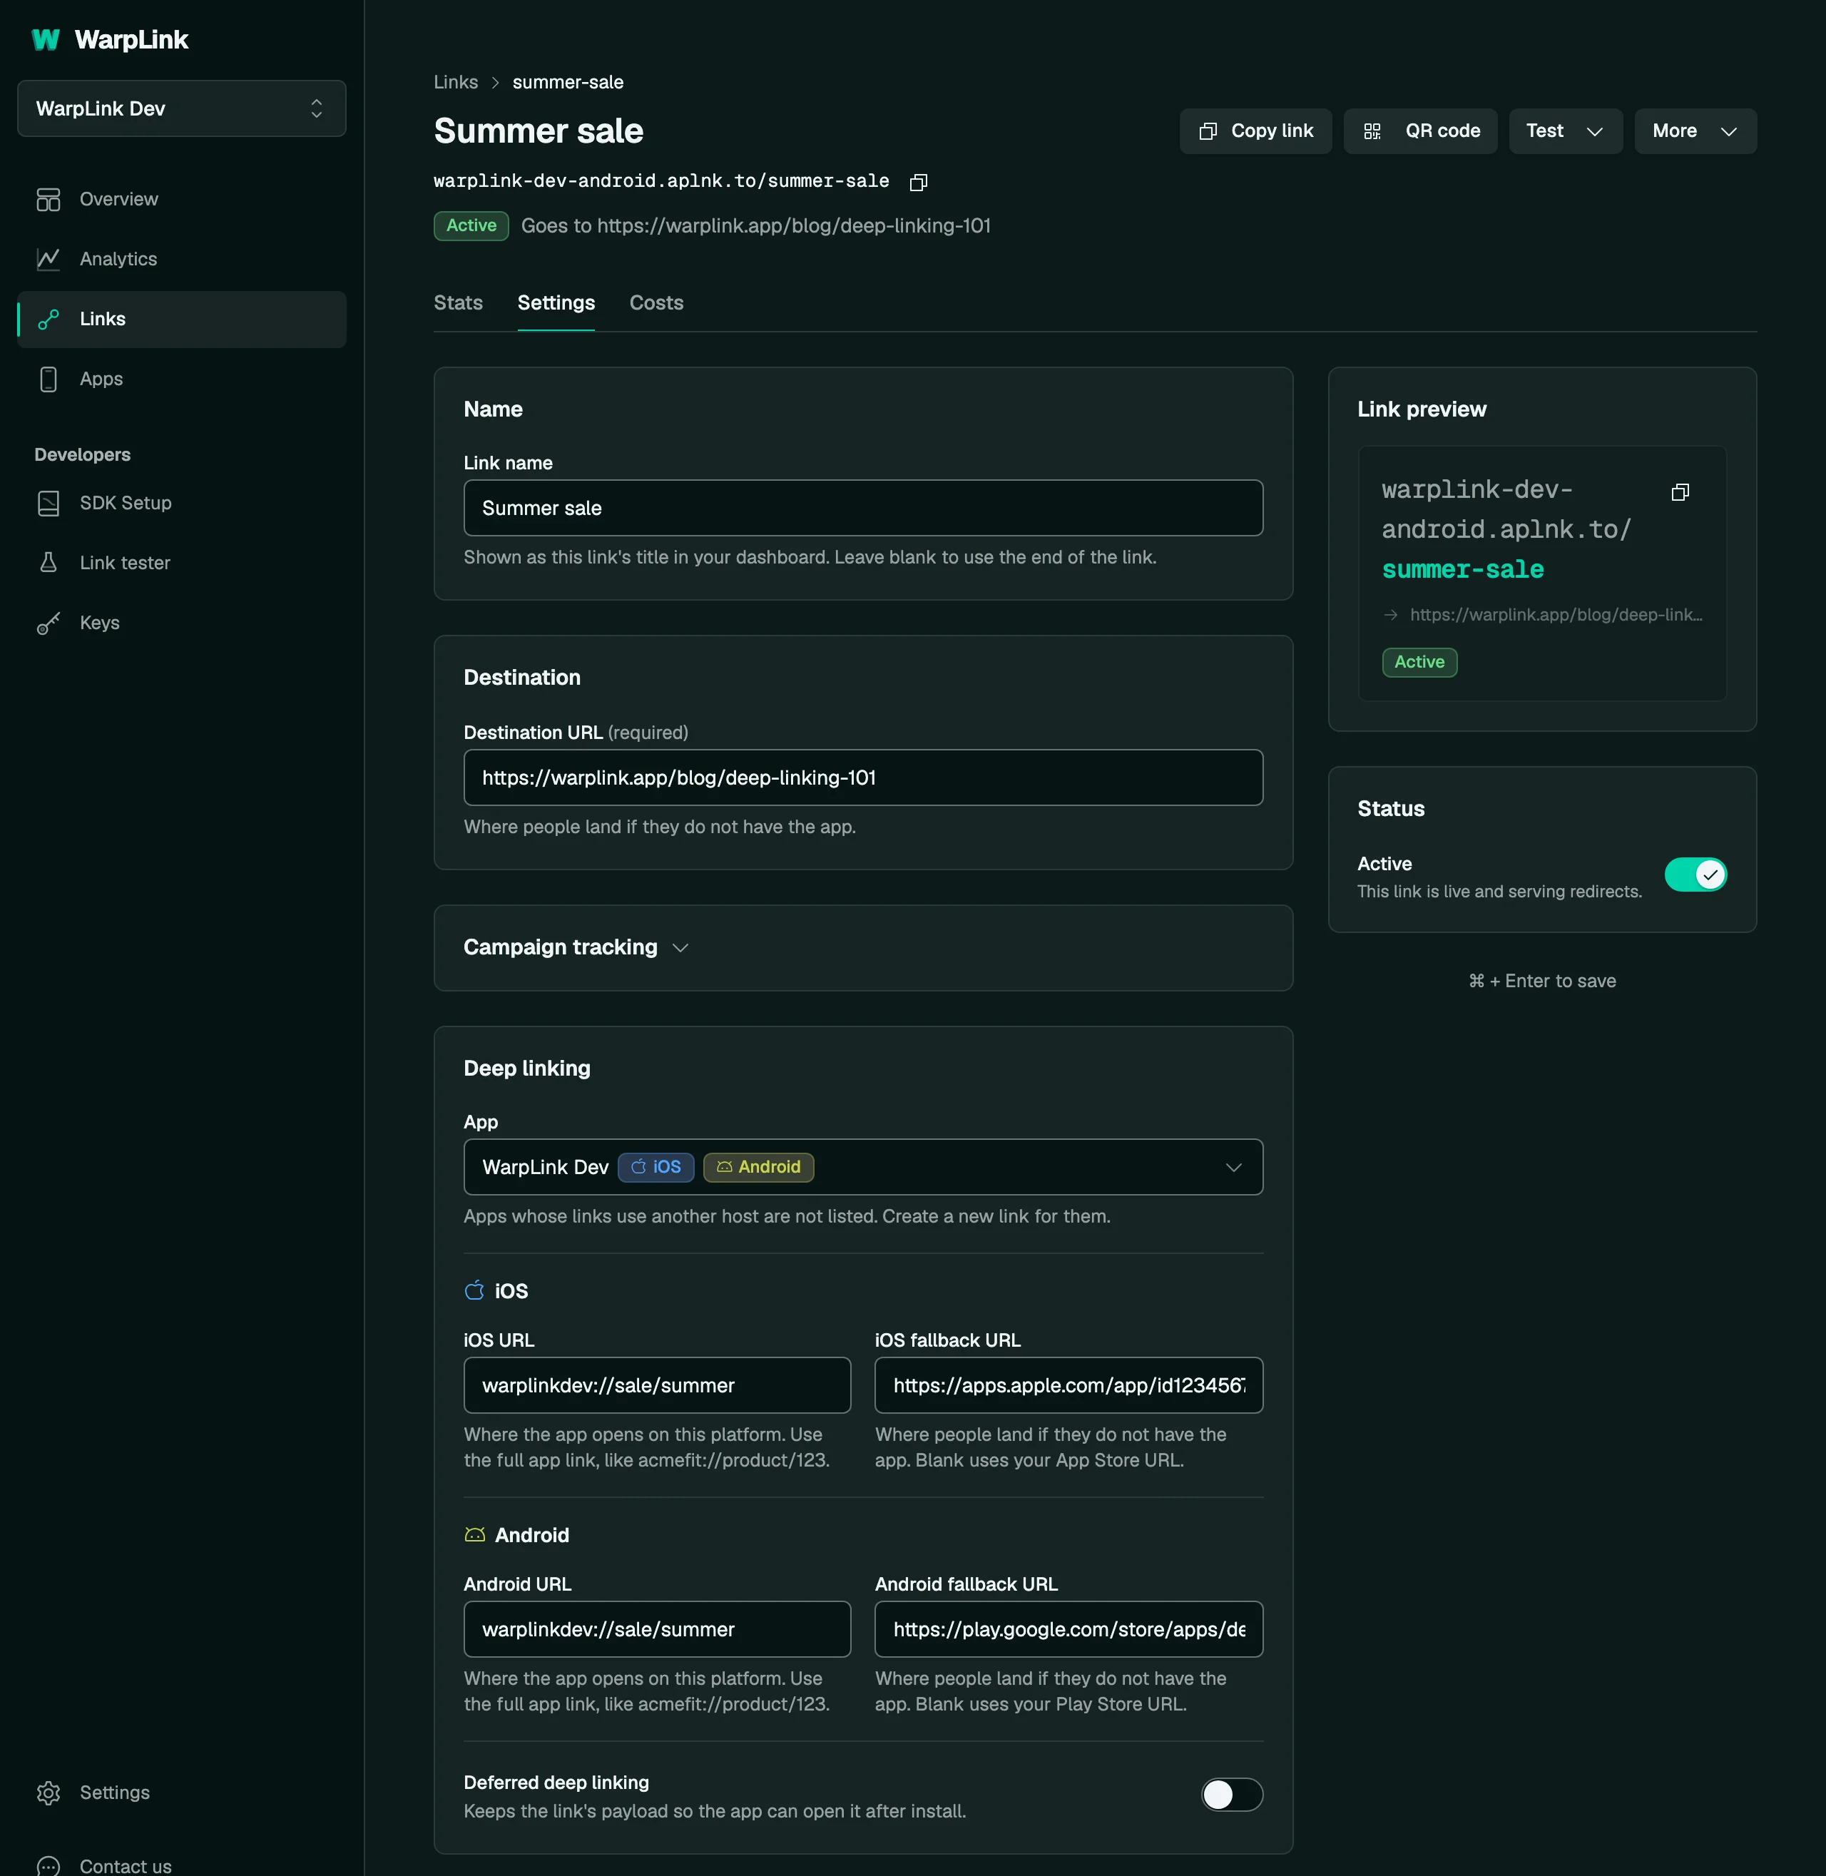Click the summer-sale breadcrumb text

point(568,83)
